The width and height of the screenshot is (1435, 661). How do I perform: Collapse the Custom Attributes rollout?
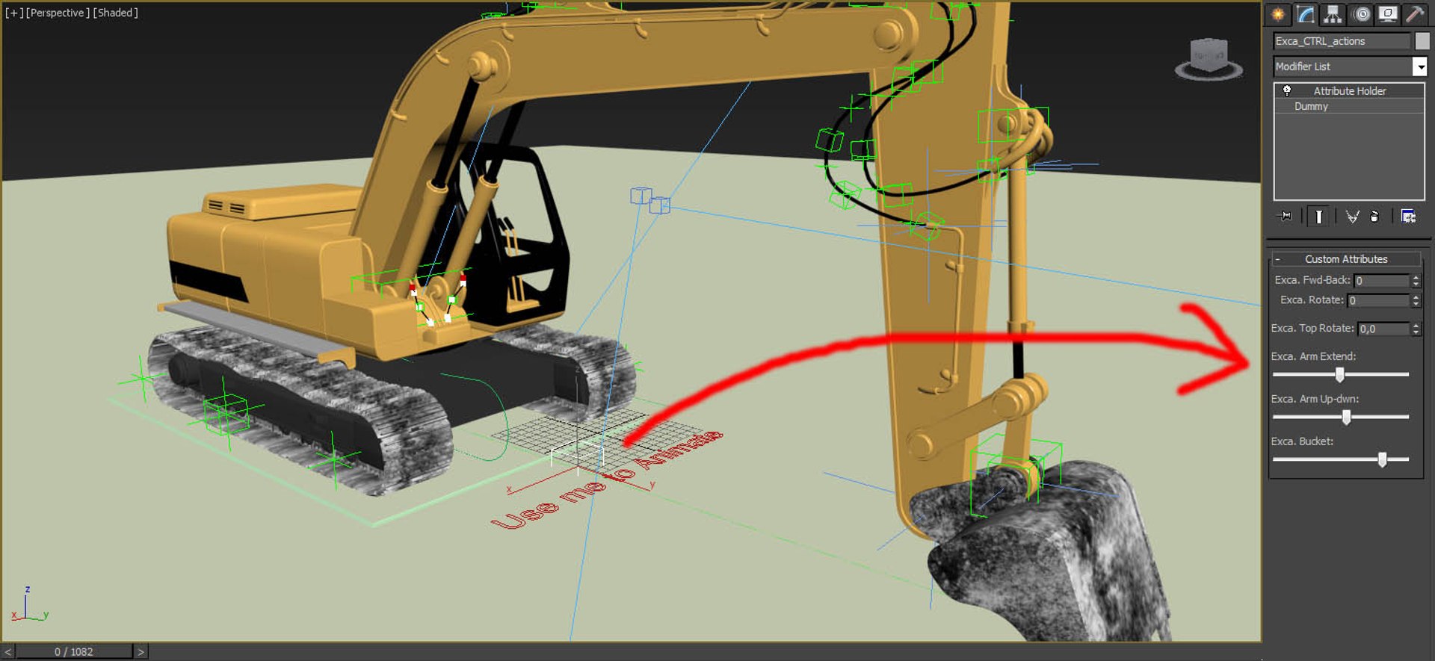pos(1346,259)
